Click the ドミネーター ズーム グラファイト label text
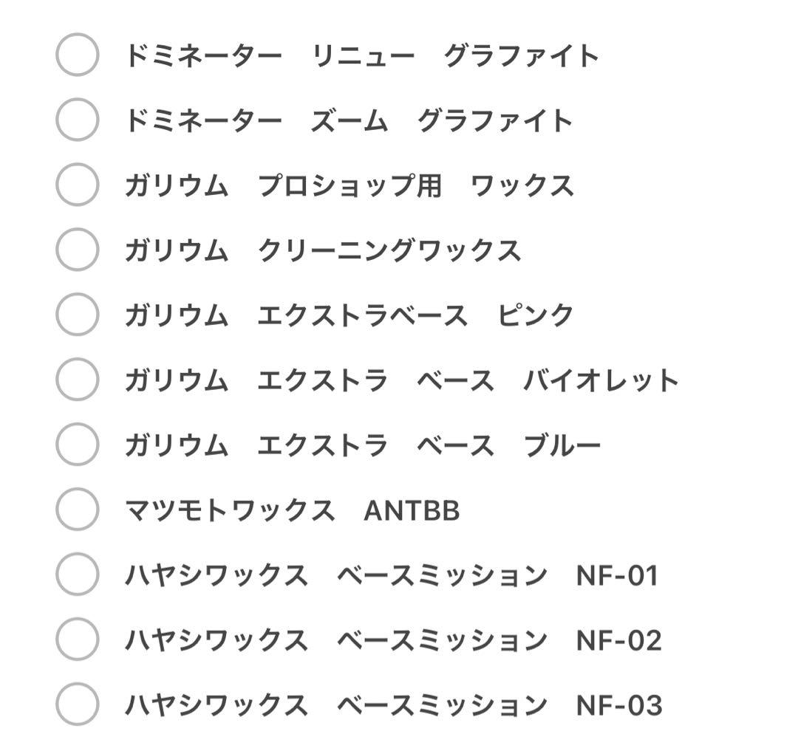The width and height of the screenshot is (798, 737). pos(347,120)
